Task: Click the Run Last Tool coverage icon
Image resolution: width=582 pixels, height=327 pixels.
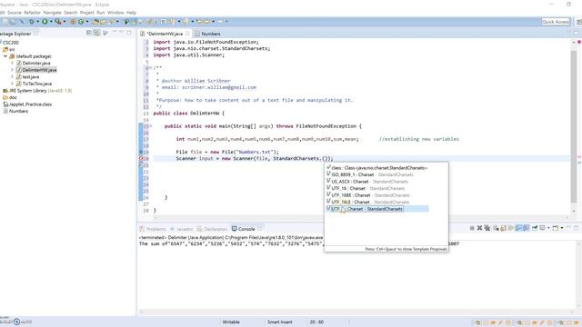Action: (x=58, y=22)
